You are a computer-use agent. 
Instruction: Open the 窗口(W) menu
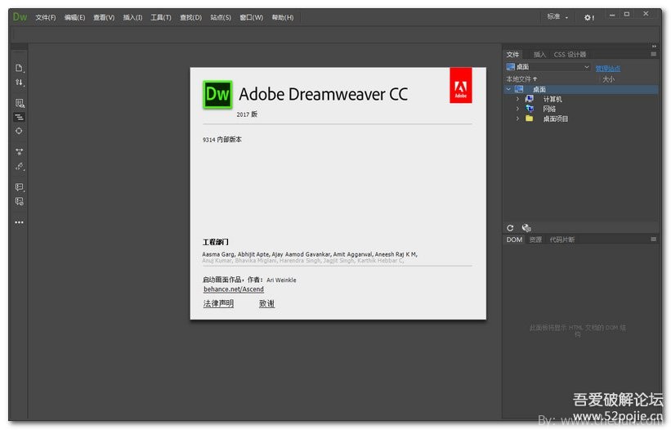(x=251, y=17)
